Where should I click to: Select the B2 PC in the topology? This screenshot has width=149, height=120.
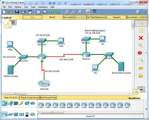click(95, 68)
